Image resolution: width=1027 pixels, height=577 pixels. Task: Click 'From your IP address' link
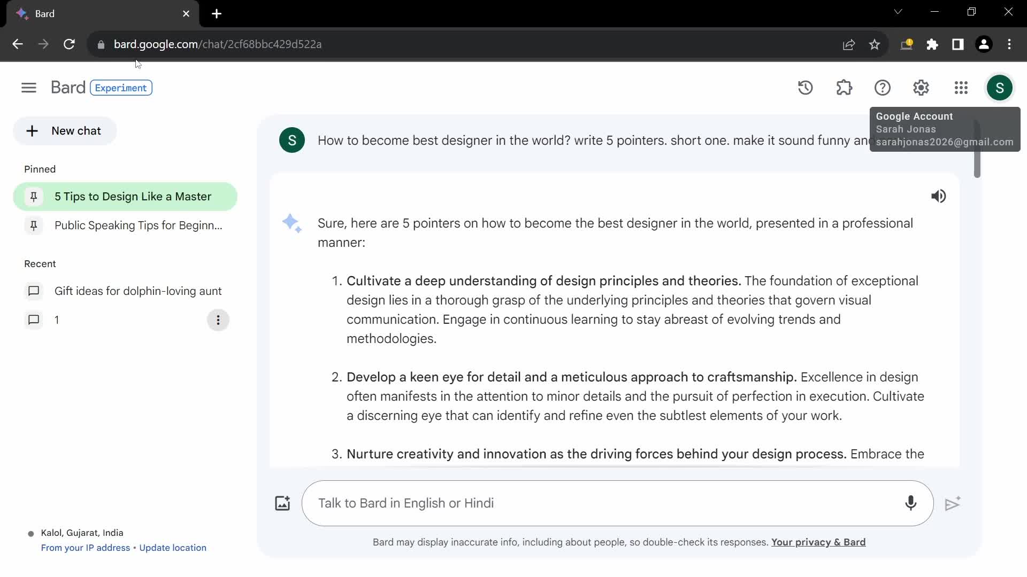coord(86,548)
